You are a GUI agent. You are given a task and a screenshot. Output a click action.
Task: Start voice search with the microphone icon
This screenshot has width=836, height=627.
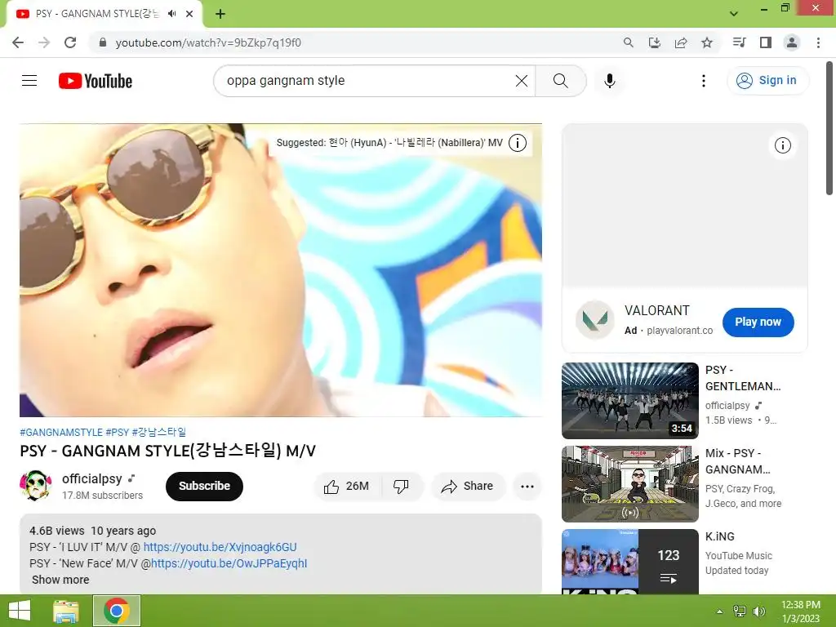(x=609, y=81)
